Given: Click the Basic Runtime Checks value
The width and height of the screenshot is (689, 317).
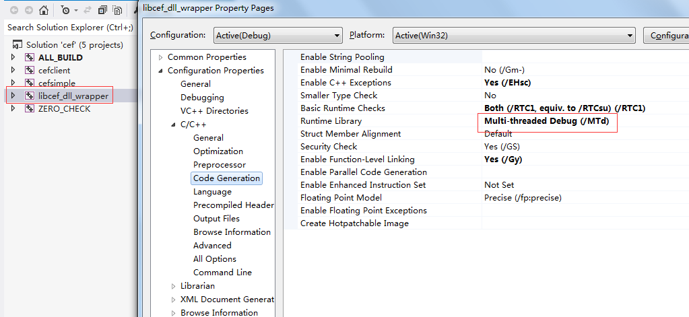Looking at the screenshot, I should coord(564,108).
